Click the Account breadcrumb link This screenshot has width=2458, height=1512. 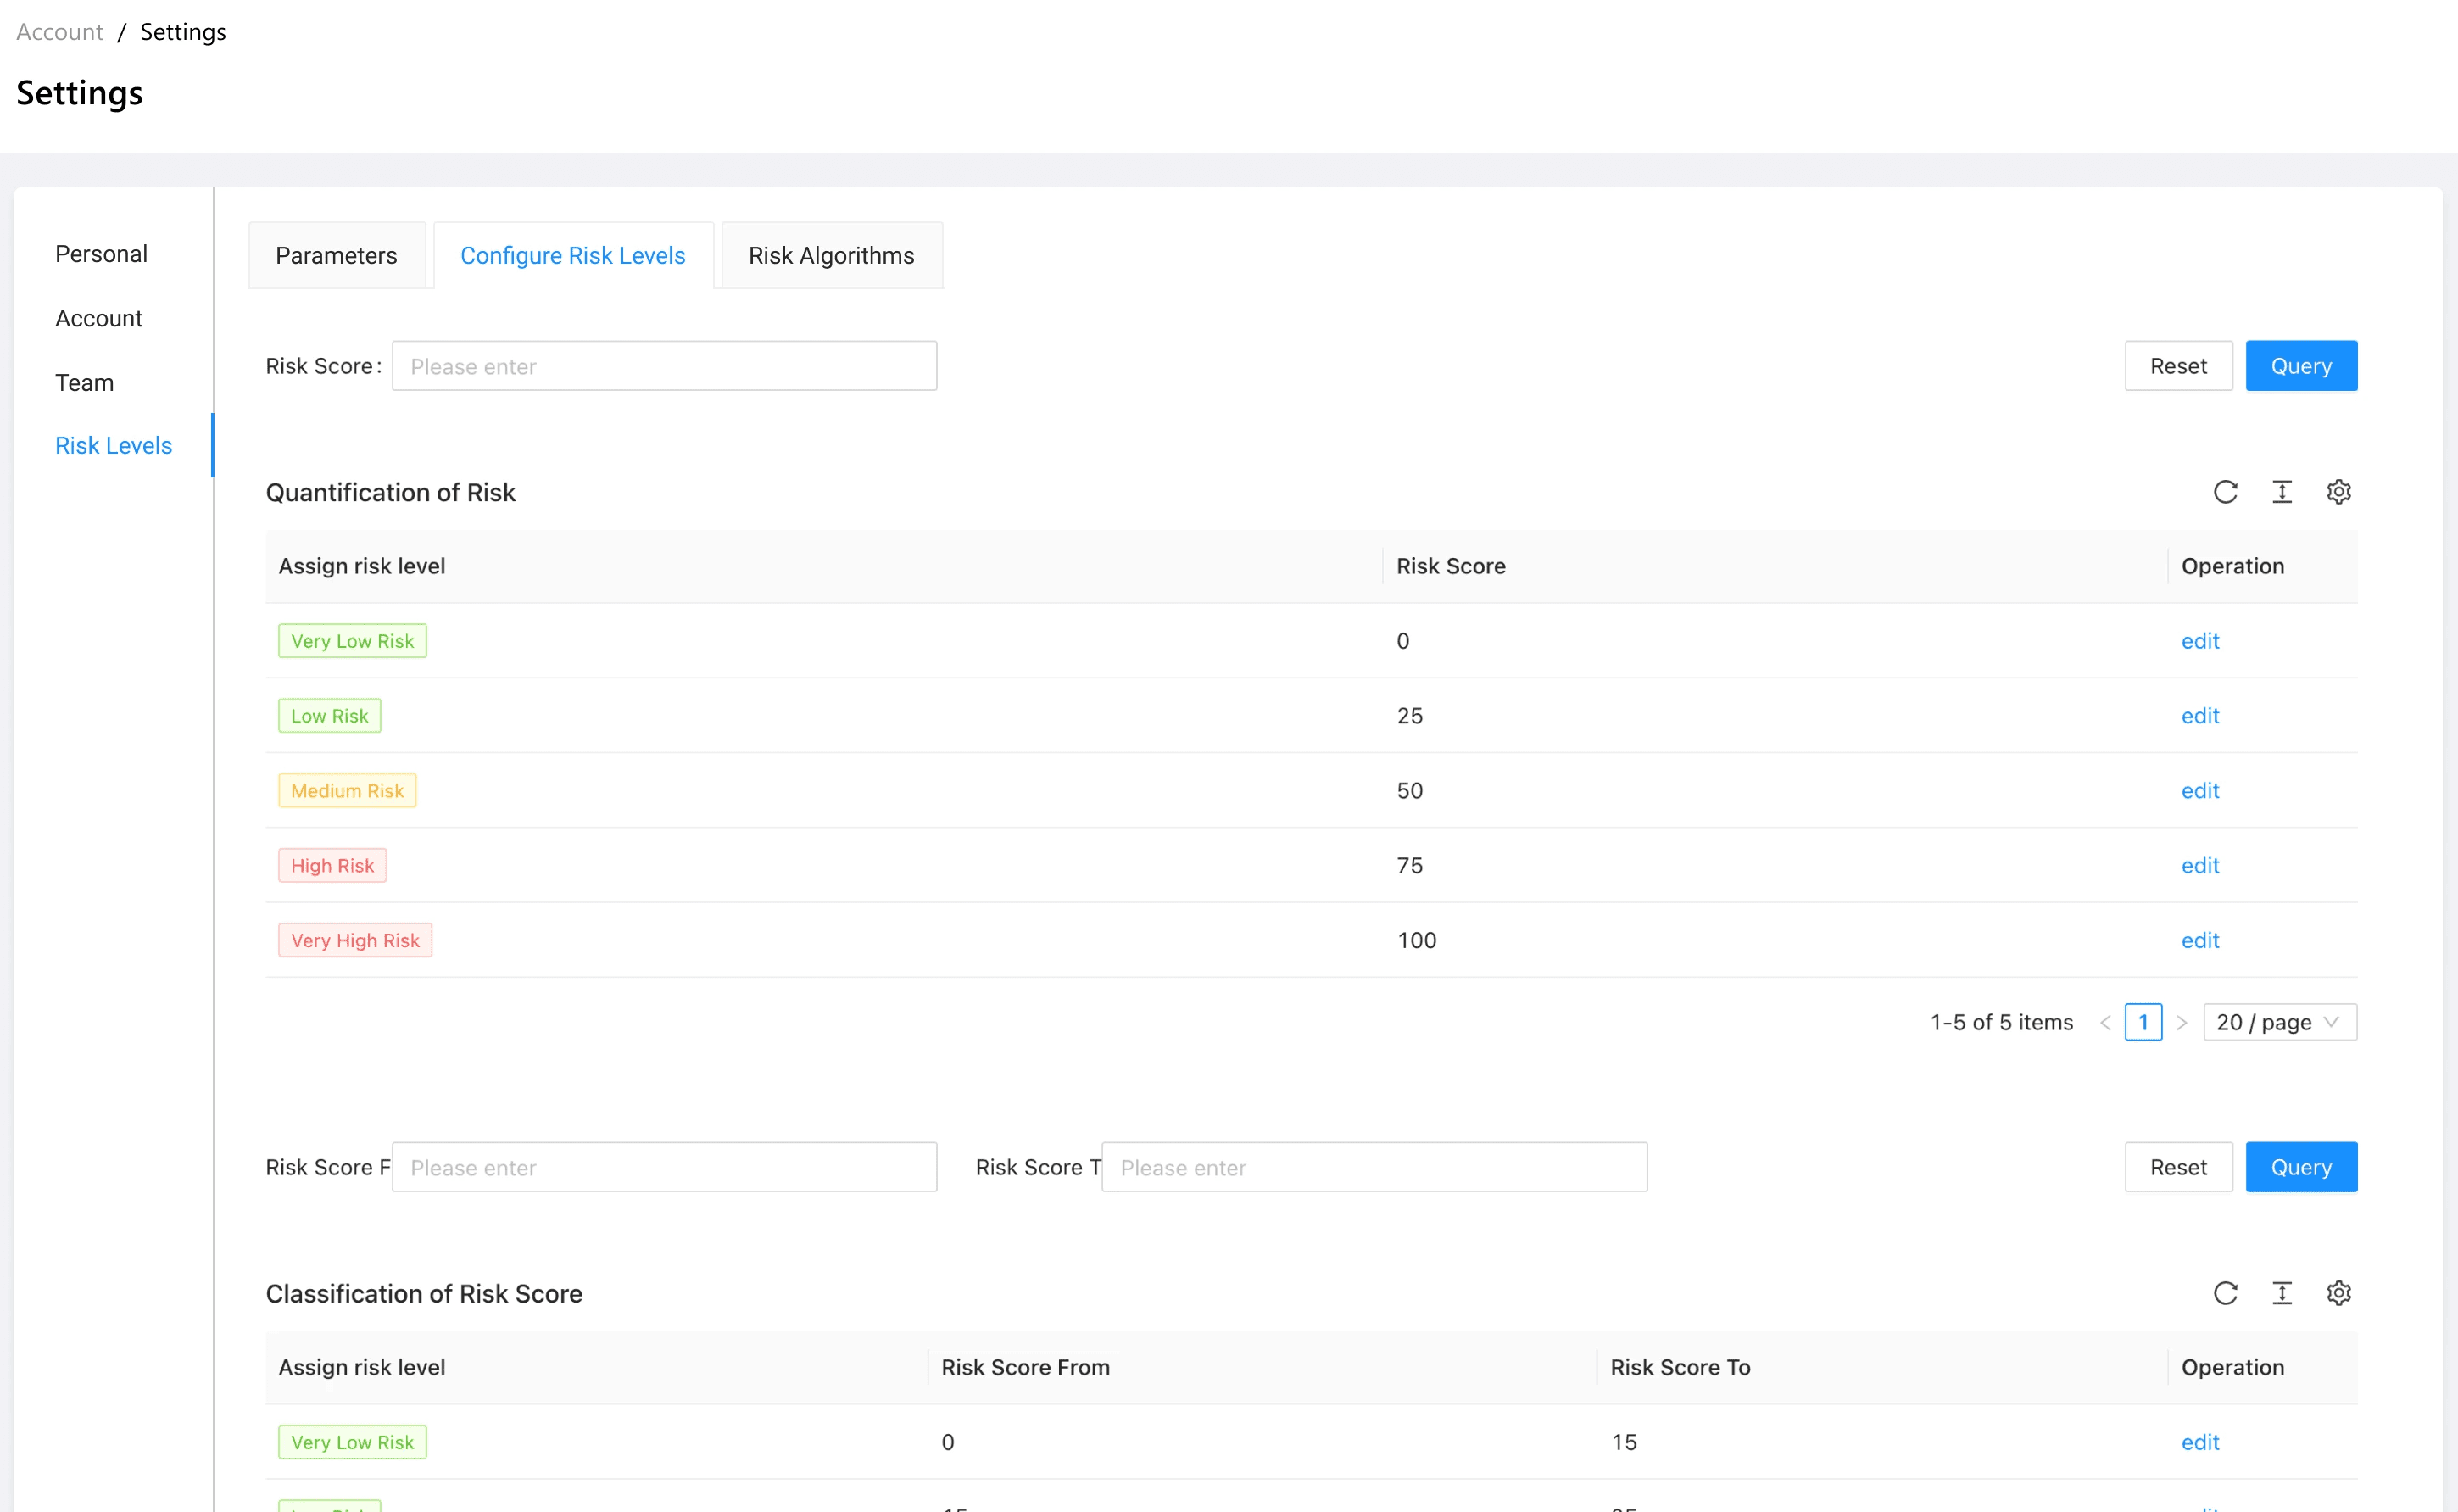[x=59, y=32]
